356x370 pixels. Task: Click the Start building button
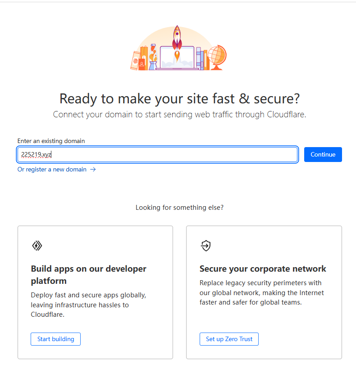55,339
